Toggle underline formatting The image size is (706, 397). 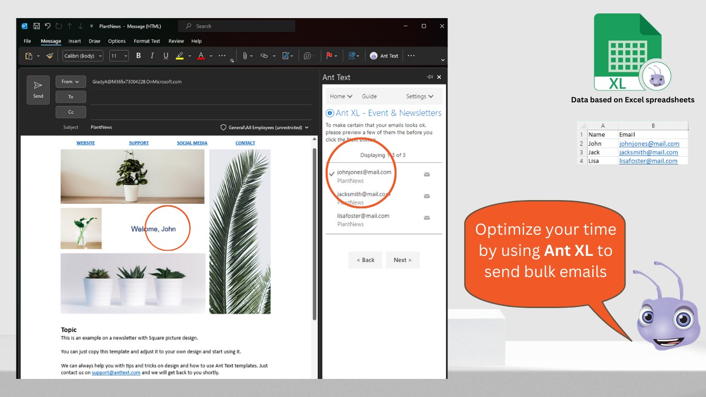click(166, 56)
